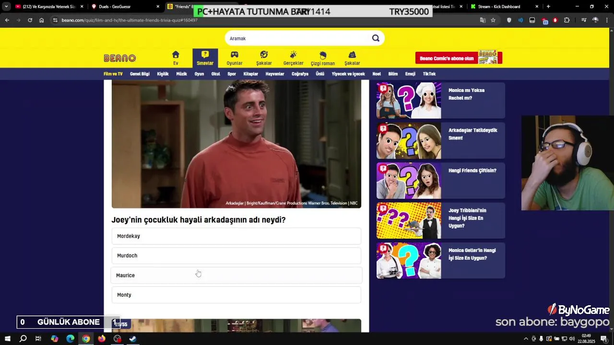Show hidden system tray icons
614x345 pixels.
pyautogui.click(x=526, y=339)
